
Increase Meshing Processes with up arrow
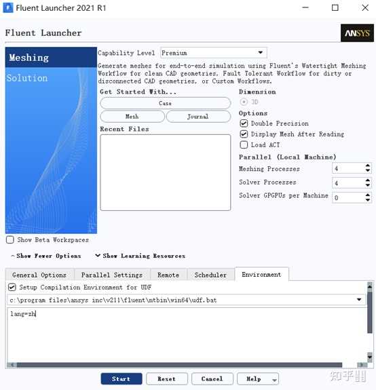368,165
